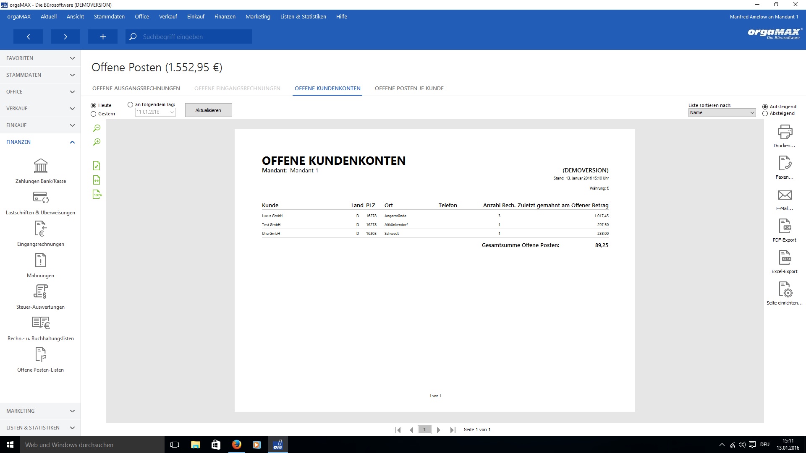This screenshot has width=806, height=453.
Task: Open the Stammdaten menu
Action: pos(109,17)
